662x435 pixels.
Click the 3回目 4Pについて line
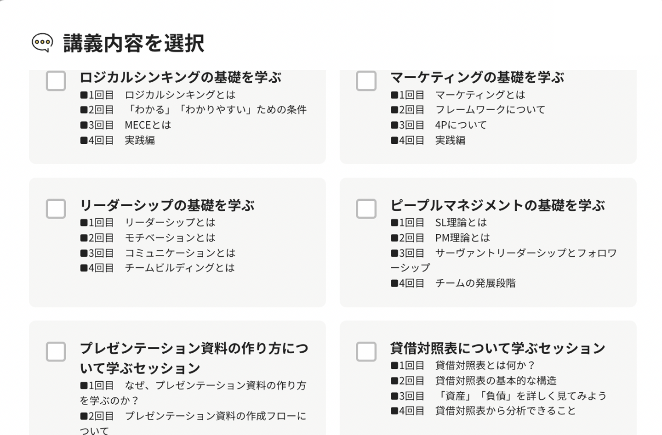click(x=439, y=125)
